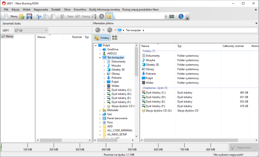Collapse the Foldery (7) group header
The width and height of the screenshot is (259, 157).
pyautogui.click(x=149, y=51)
